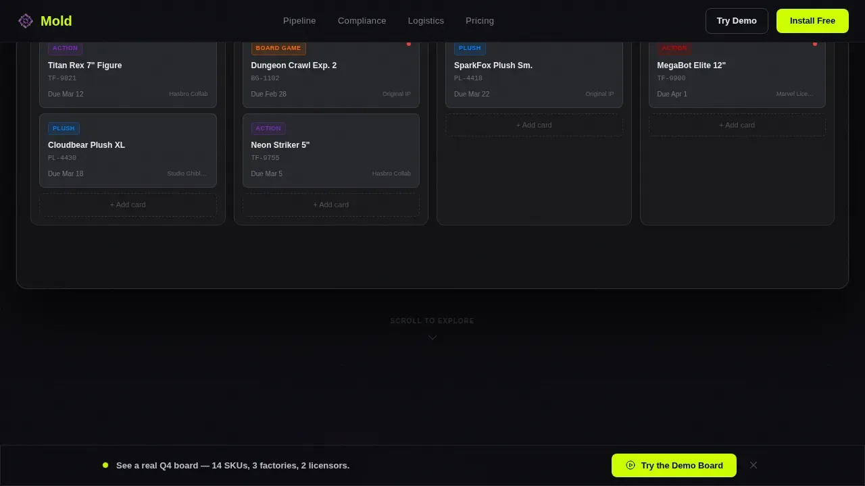
Task: Add a card below Cloudbear Plush XL
Action: point(128,205)
